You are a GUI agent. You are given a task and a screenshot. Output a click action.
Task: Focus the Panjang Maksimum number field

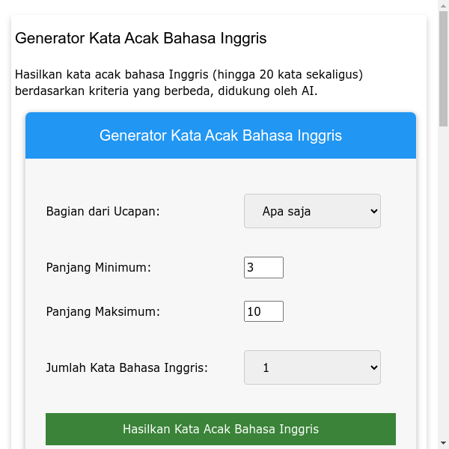point(263,311)
